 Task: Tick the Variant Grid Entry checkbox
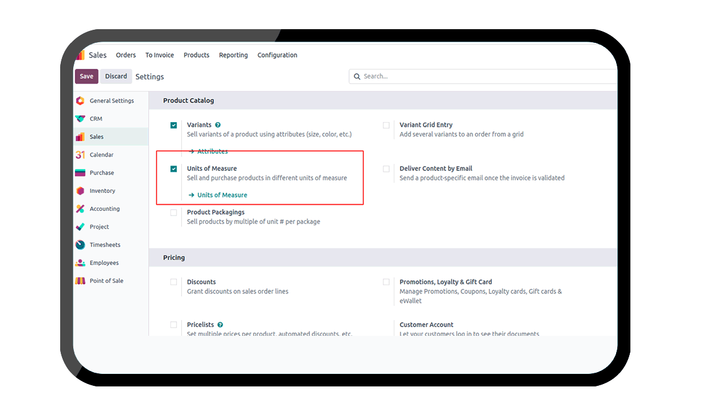[x=386, y=126]
